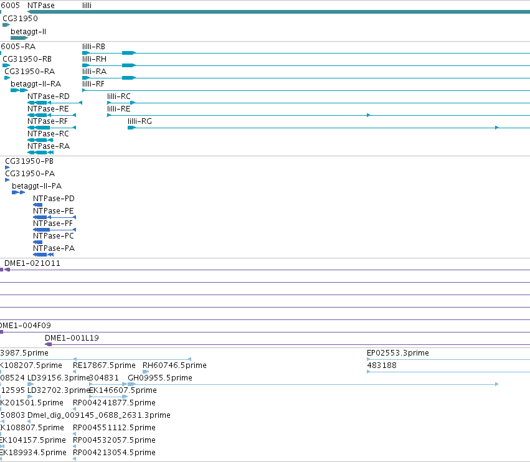
Task: Click the lilli-RG first exon glyph
Action: [x=132, y=128]
